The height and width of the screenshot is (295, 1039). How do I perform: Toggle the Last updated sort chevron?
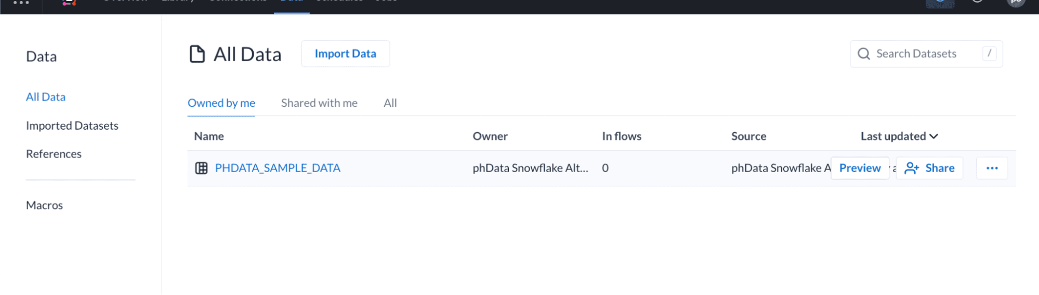pyautogui.click(x=934, y=136)
